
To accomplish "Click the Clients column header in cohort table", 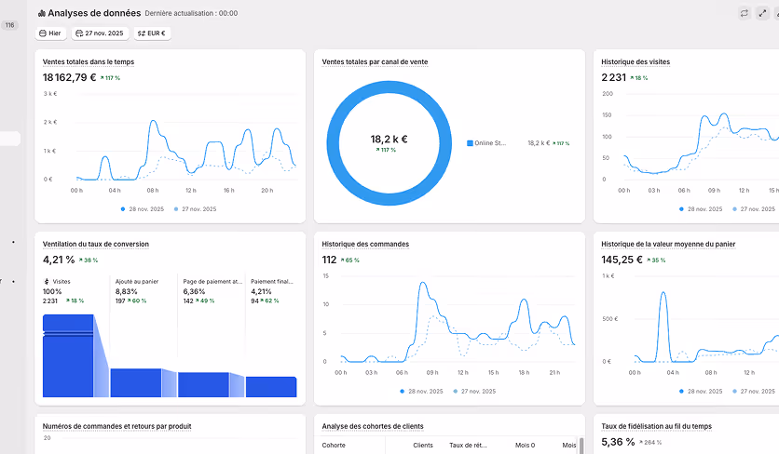I will pos(423,445).
